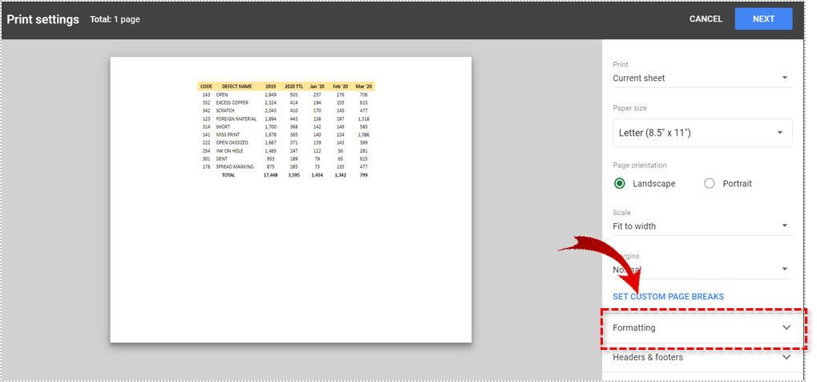Viewport: 817px width, 382px height.
Task: Click the FOREIGN MATERIAL row in preview
Action: (236, 119)
